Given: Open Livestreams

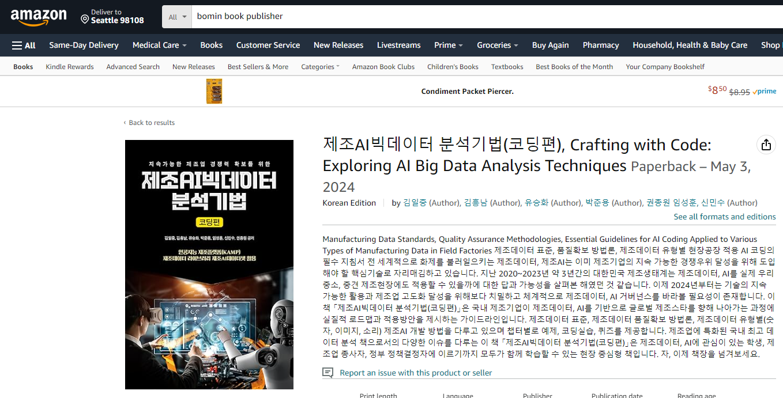Looking at the screenshot, I should [399, 45].
